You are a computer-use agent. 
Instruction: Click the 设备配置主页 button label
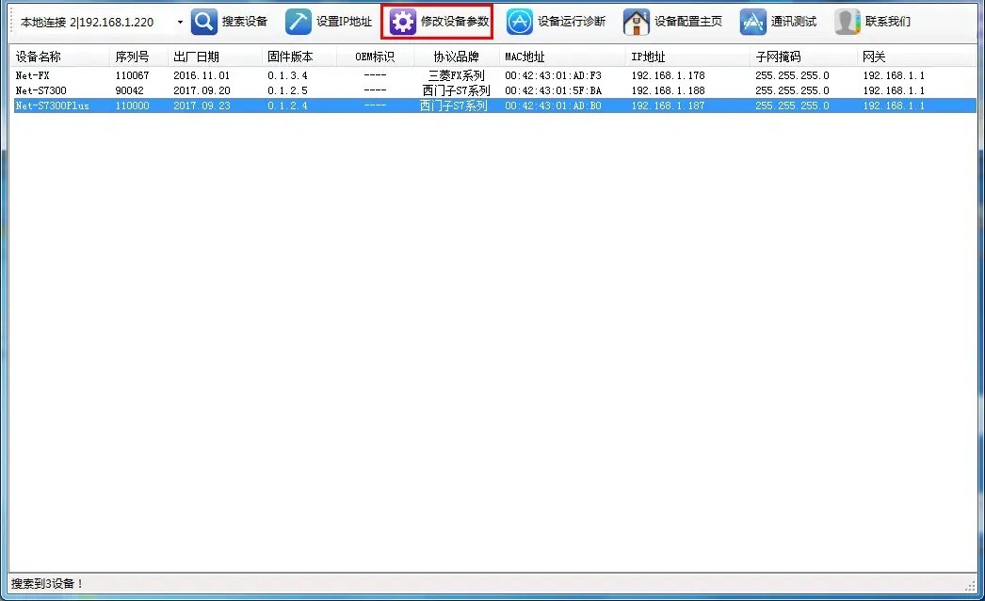tap(687, 22)
